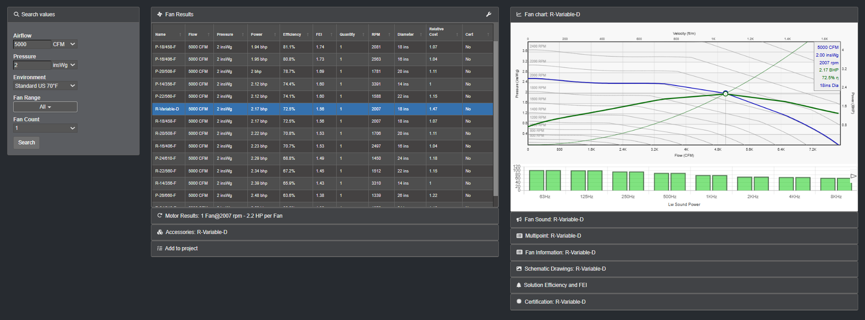Screen dimensions: 865x320
Task: Click the bell icon for Solution Efficiency and FEI
Action: (519, 285)
